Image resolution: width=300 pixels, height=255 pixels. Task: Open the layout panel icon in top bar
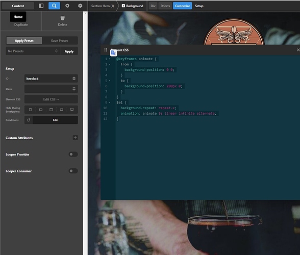coord(41,6)
